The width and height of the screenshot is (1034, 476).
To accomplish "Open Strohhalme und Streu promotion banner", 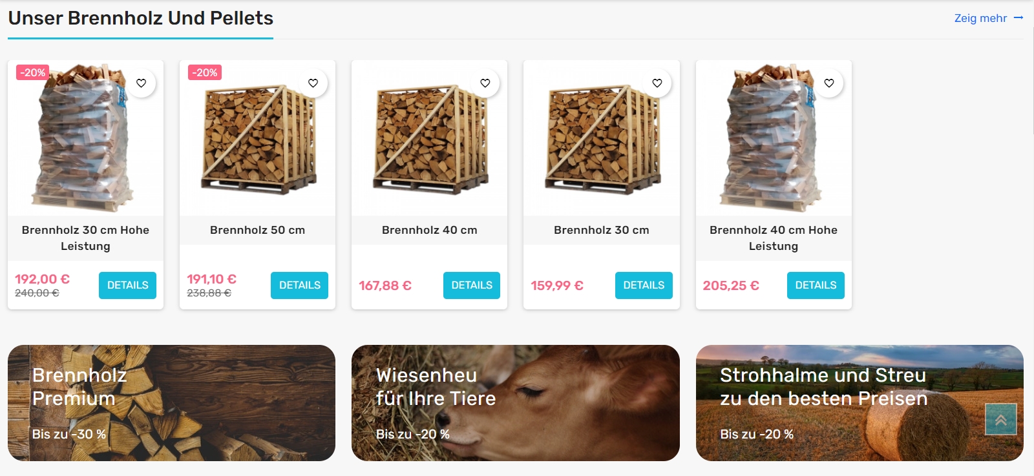I will (x=860, y=403).
